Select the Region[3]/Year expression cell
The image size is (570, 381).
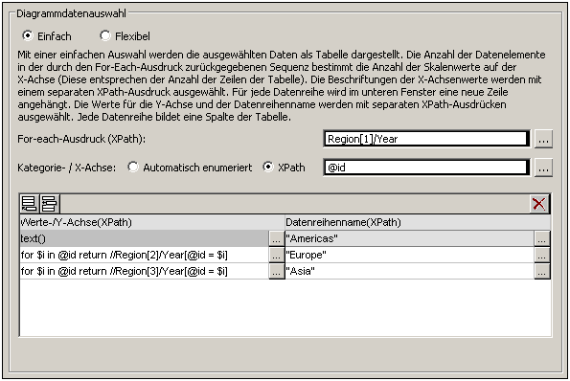(145, 271)
